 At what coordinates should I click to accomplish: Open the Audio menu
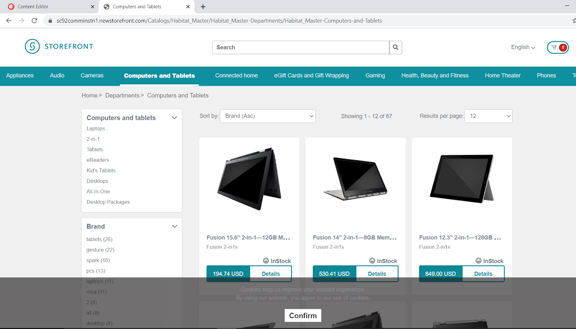pos(57,75)
